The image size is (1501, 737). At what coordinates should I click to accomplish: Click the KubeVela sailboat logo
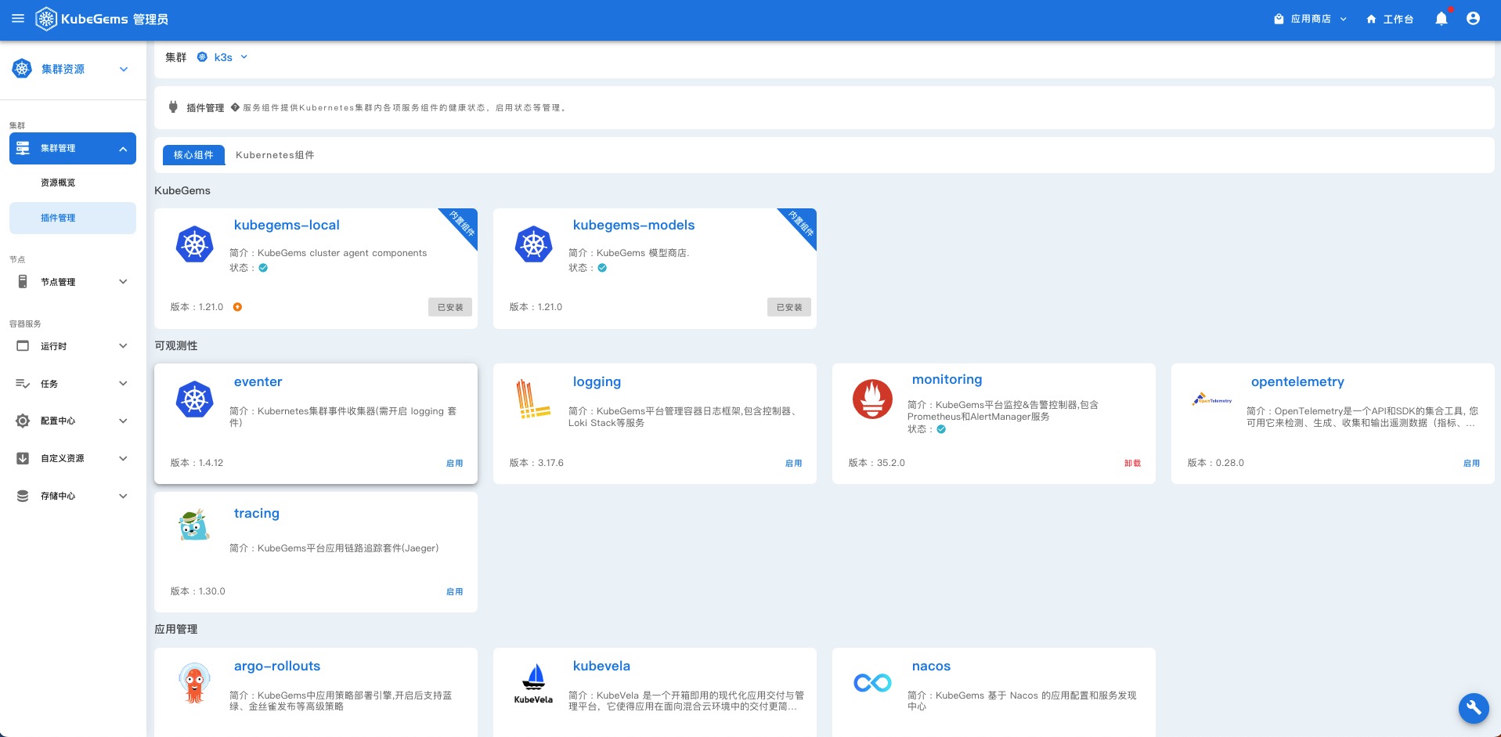point(533,683)
